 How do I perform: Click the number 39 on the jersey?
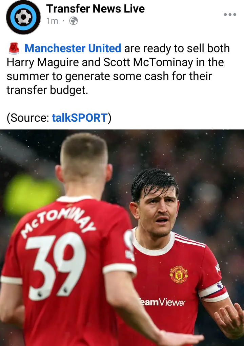pos(56,266)
